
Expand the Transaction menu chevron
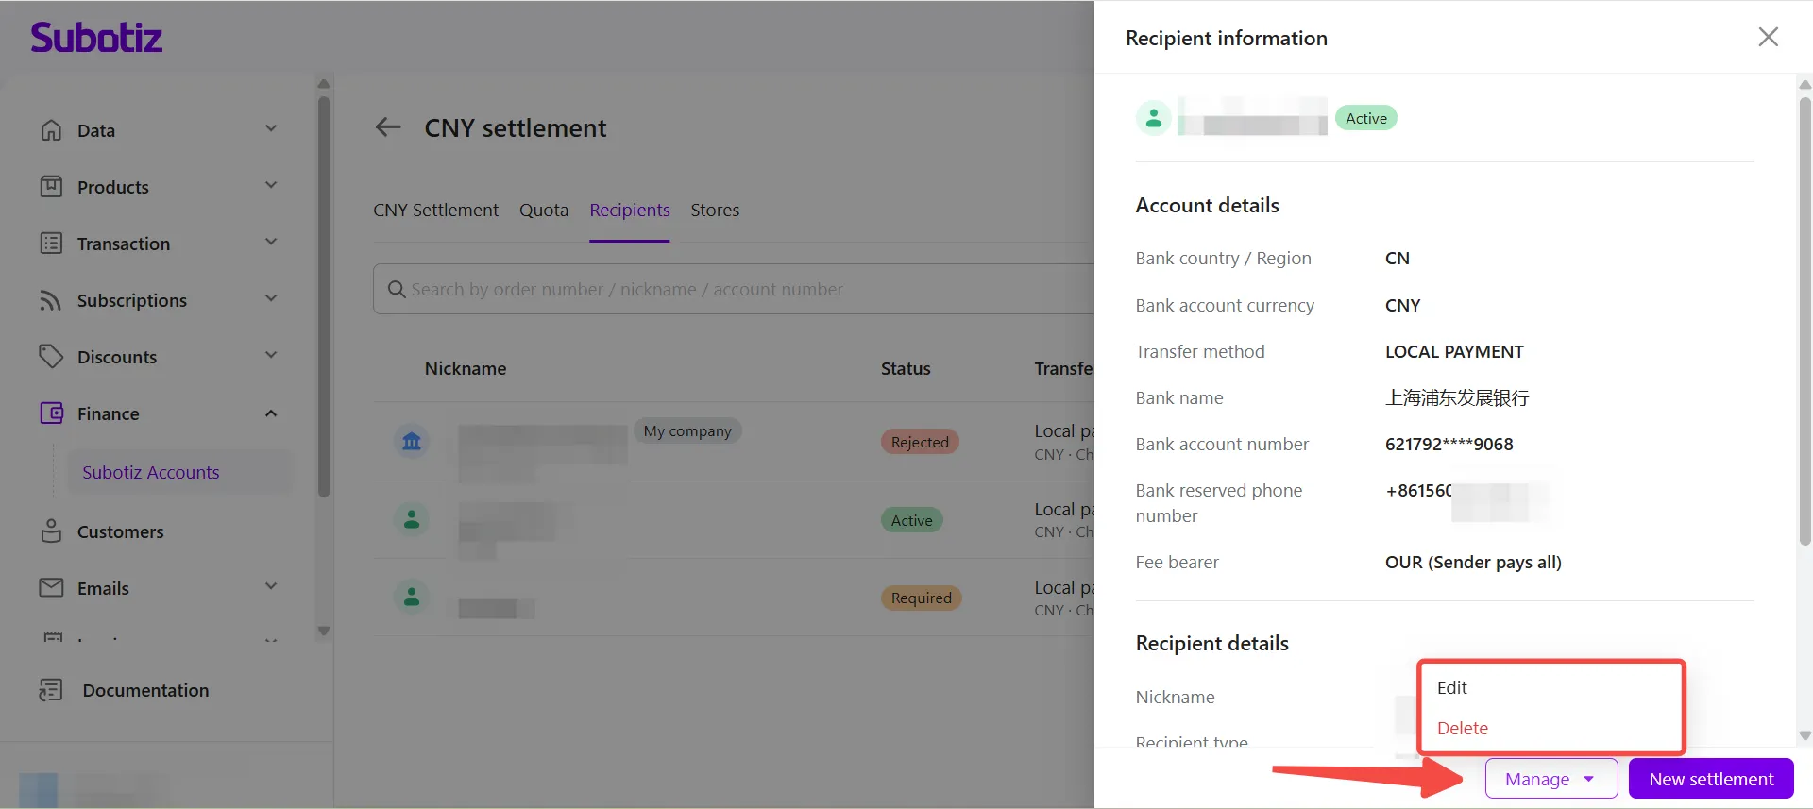click(271, 242)
